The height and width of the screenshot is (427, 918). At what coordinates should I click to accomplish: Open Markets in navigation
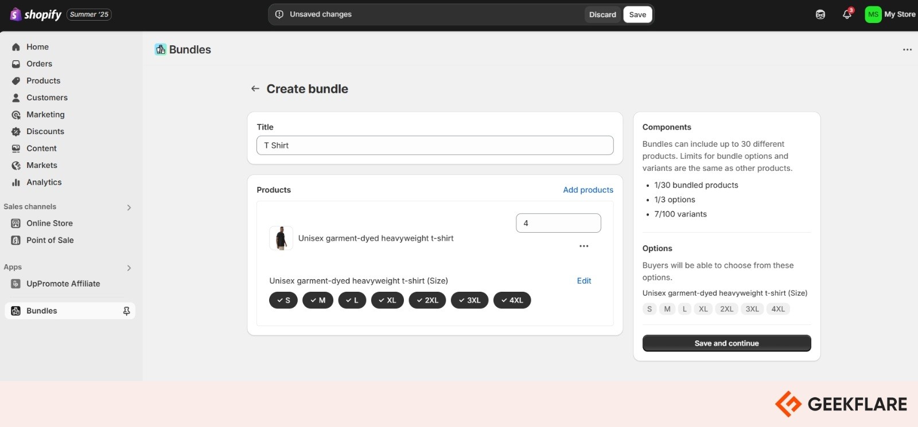42,166
